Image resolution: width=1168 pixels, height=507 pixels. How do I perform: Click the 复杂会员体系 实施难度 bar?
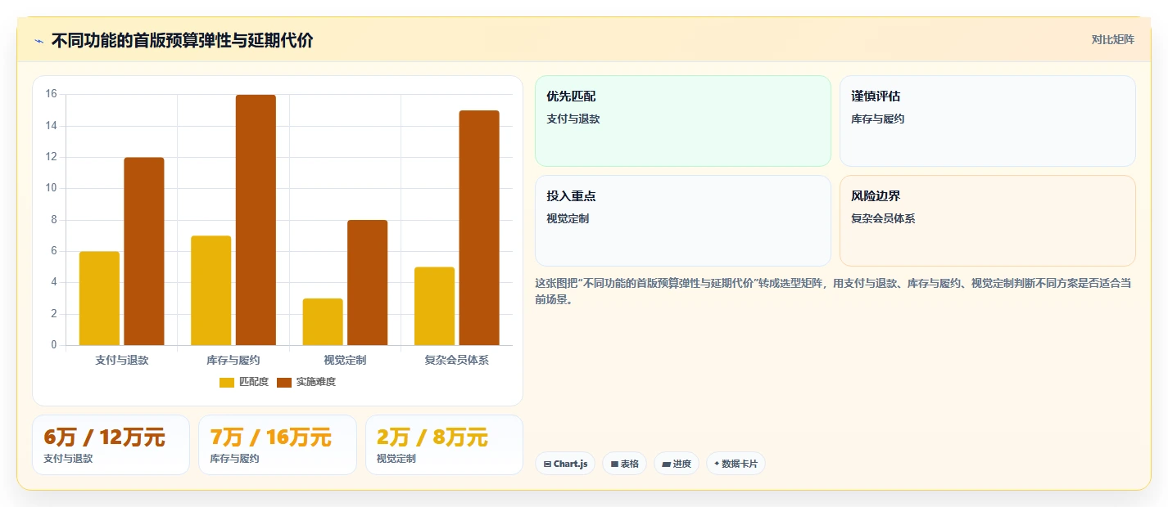pyautogui.click(x=479, y=228)
